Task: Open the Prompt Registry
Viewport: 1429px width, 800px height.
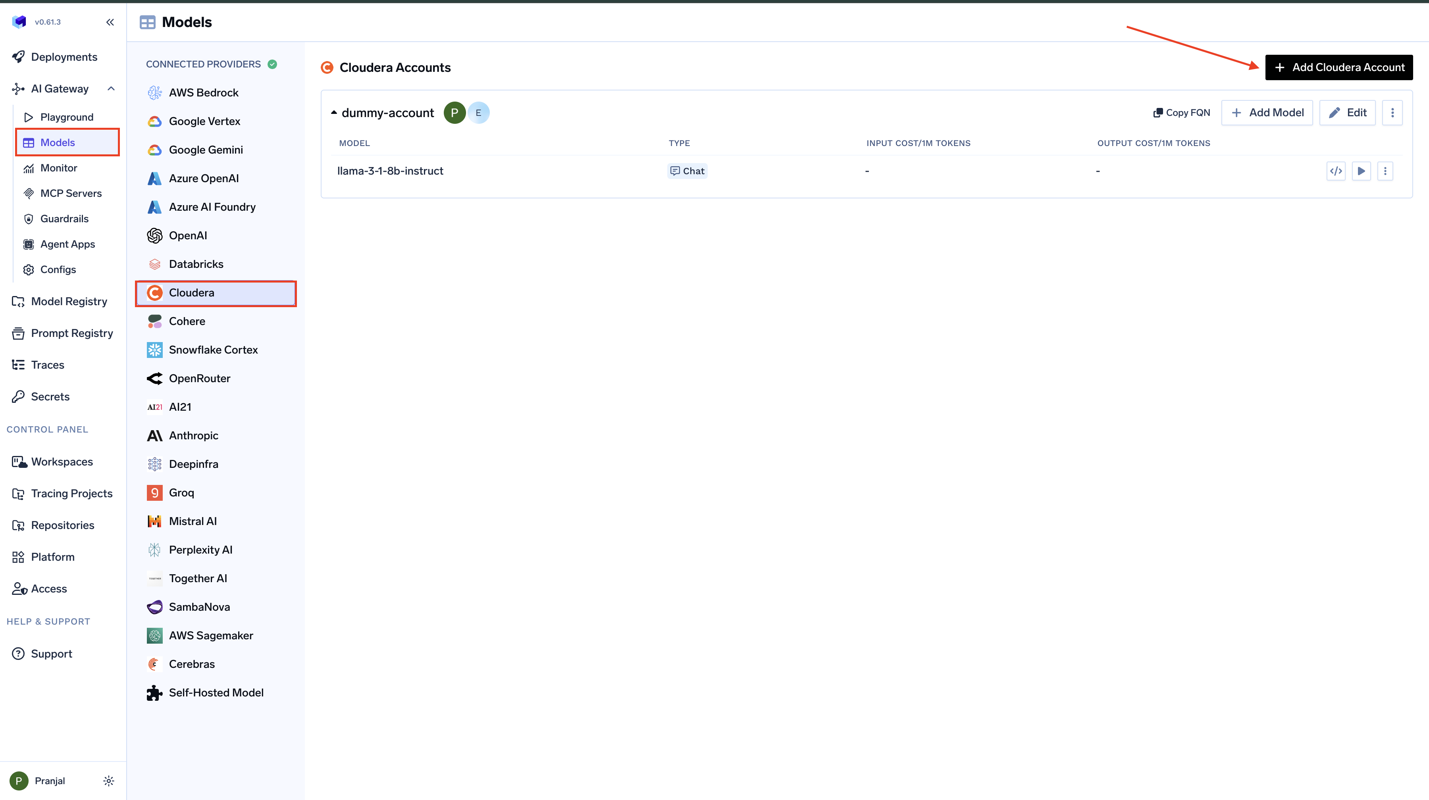Action: point(71,333)
